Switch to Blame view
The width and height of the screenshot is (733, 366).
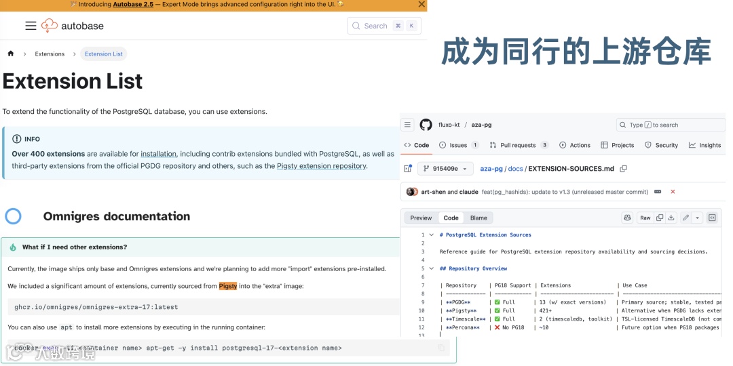pos(478,218)
